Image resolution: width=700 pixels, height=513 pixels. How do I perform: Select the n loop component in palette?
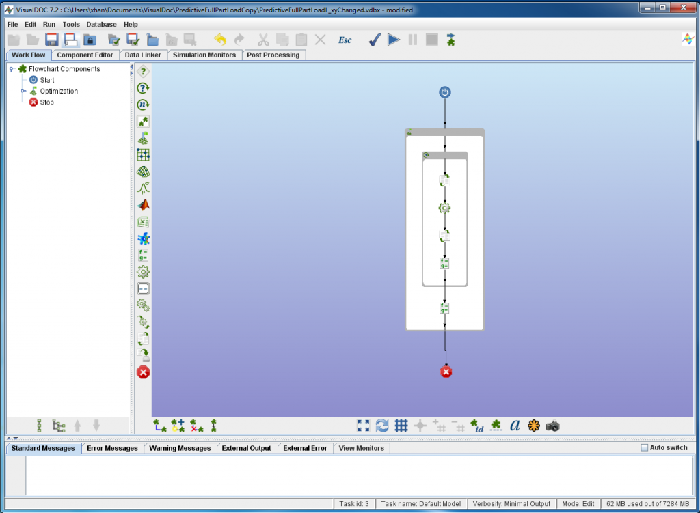pyautogui.click(x=144, y=105)
